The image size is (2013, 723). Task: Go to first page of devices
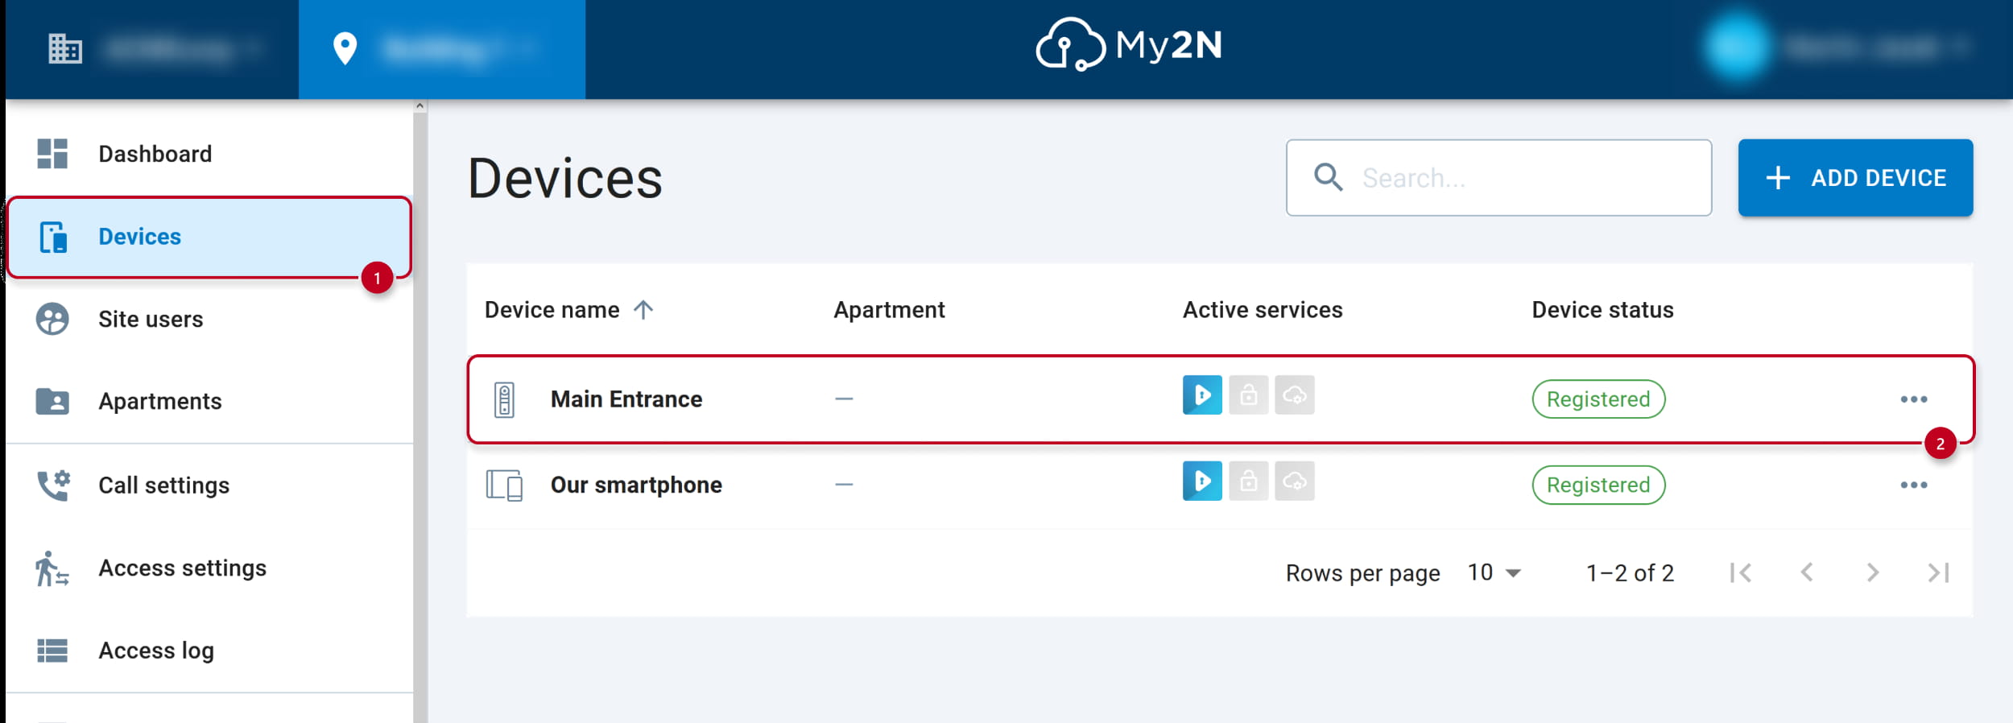click(x=1741, y=572)
